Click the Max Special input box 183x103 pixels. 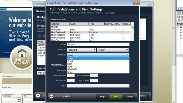pyautogui.click(x=94, y=80)
